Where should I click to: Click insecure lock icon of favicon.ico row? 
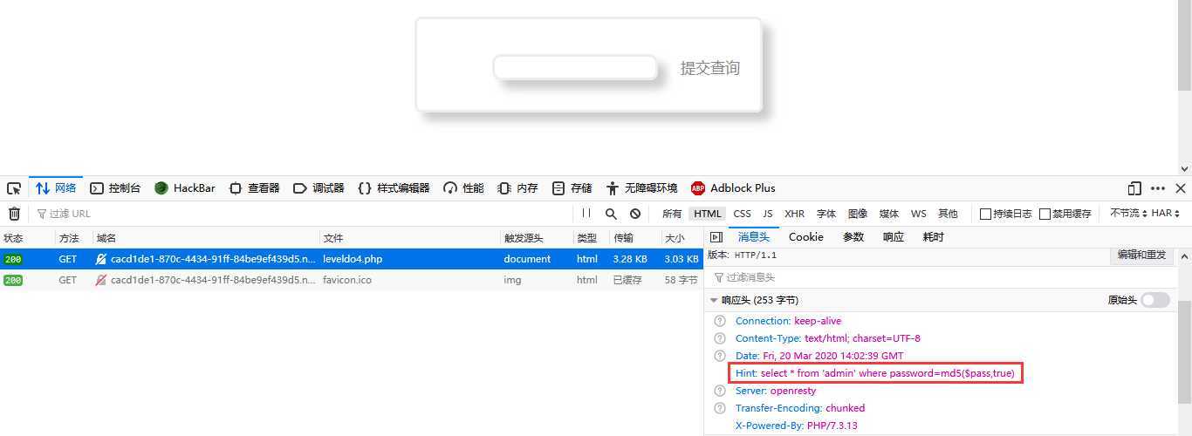coord(101,280)
